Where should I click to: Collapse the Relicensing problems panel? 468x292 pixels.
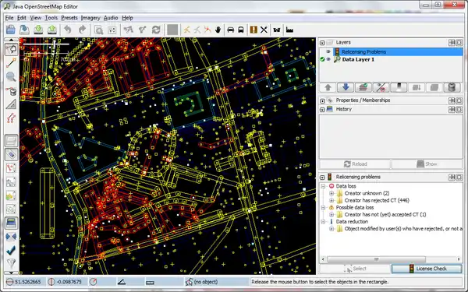pyautogui.click(x=322, y=178)
